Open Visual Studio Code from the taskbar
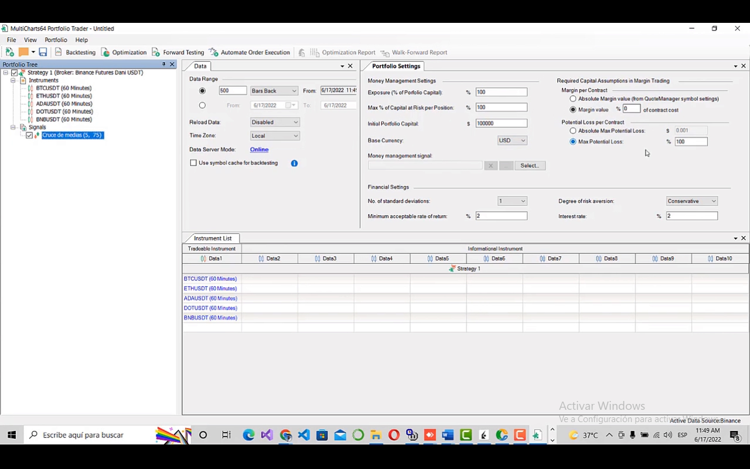Viewport: 750px width, 469px height. pos(304,435)
